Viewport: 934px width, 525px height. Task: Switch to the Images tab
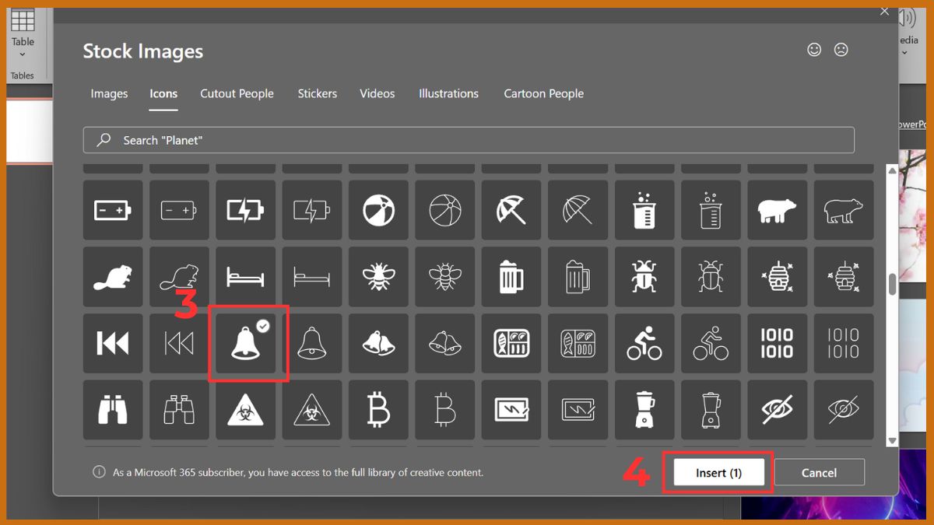(x=108, y=93)
